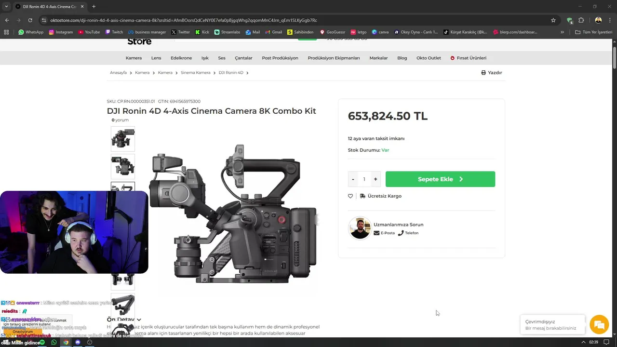The height and width of the screenshot is (347, 617).
Task: Accept cookies with Onaylıyorum button
Action: tap(23, 332)
